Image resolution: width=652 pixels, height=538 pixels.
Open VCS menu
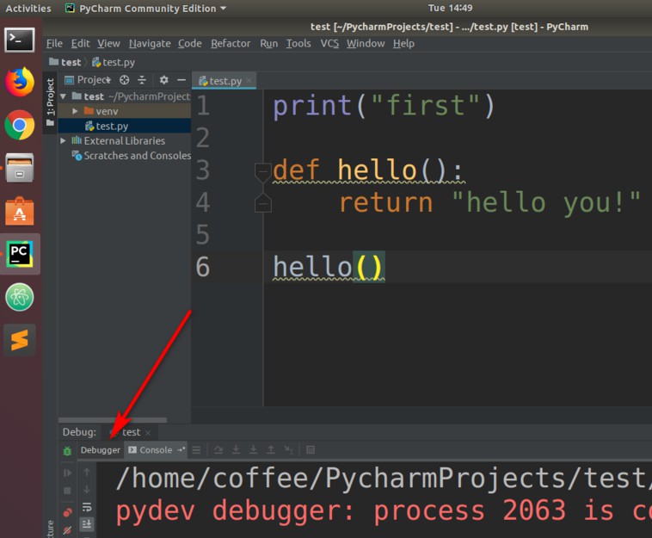click(x=329, y=43)
